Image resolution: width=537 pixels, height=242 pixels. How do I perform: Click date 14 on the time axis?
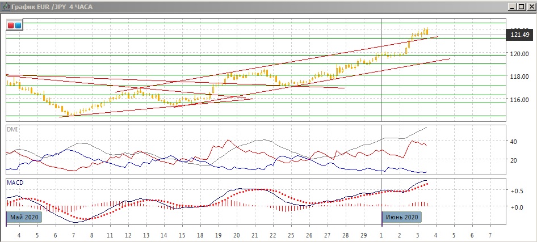pyautogui.click(x=164, y=236)
